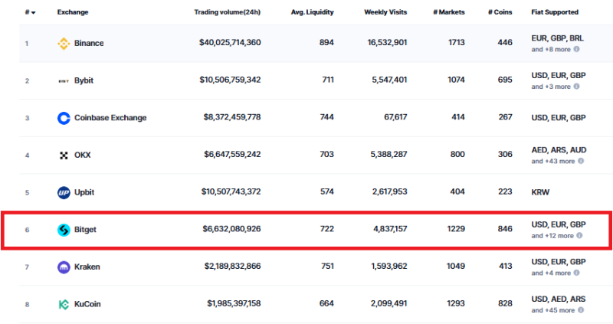Image resolution: width=613 pixels, height=324 pixels.
Task: Expand Bybit 'and +3 more' fiat text
Action: click(x=551, y=87)
